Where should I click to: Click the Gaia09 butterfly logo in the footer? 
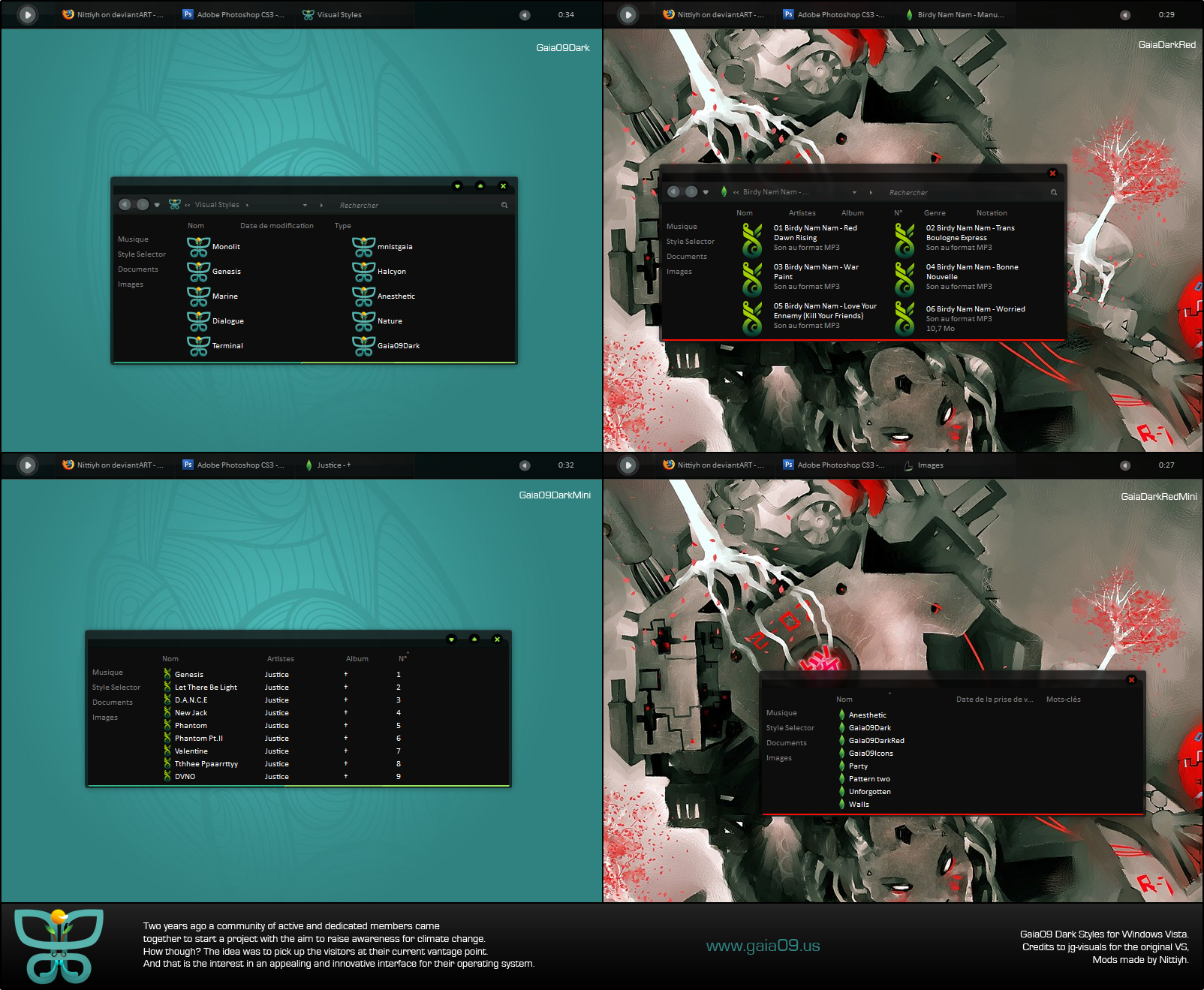pos(59,946)
